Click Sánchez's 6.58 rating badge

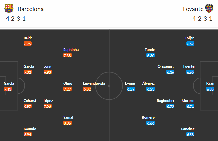(x=190, y=135)
